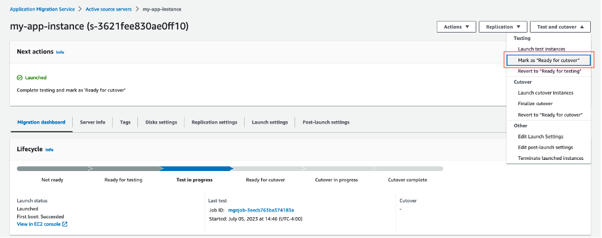Image resolution: width=602 pixels, height=238 pixels.
Task: Open the Actions dropdown
Action: tap(456, 27)
